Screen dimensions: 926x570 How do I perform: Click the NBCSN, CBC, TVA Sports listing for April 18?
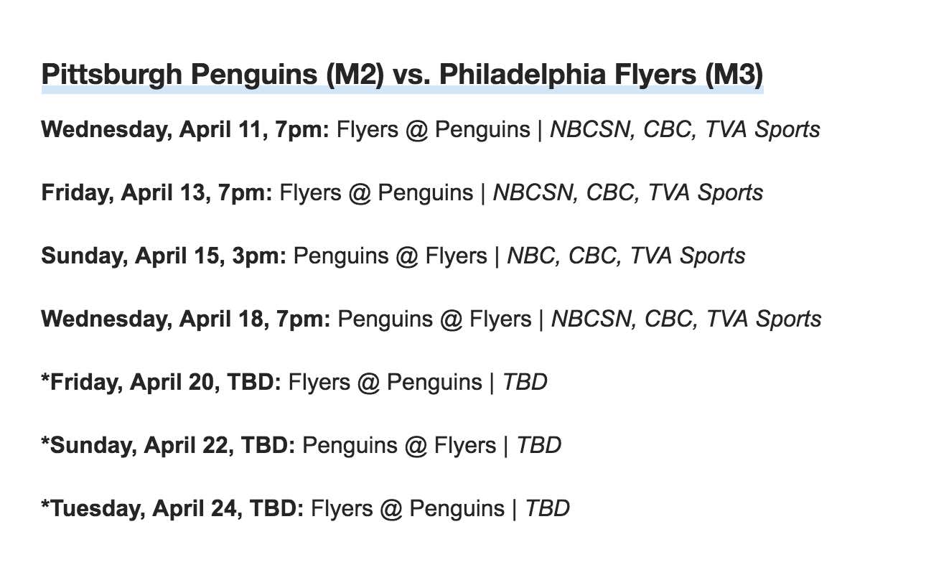(686, 319)
